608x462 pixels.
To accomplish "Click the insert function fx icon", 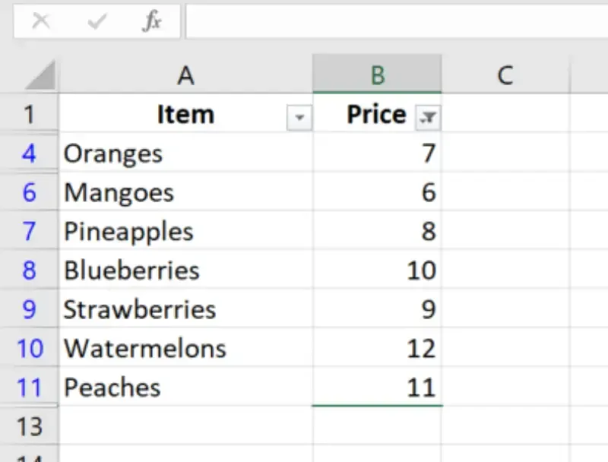I will pos(152,21).
